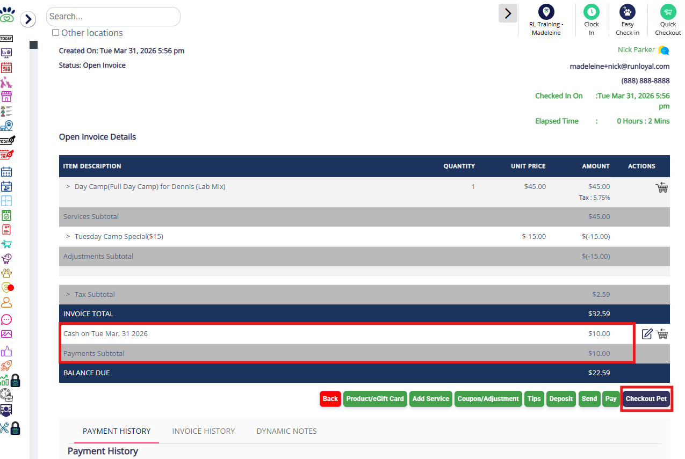
Task: Open the shield icon with red dot
Action: pos(8,287)
